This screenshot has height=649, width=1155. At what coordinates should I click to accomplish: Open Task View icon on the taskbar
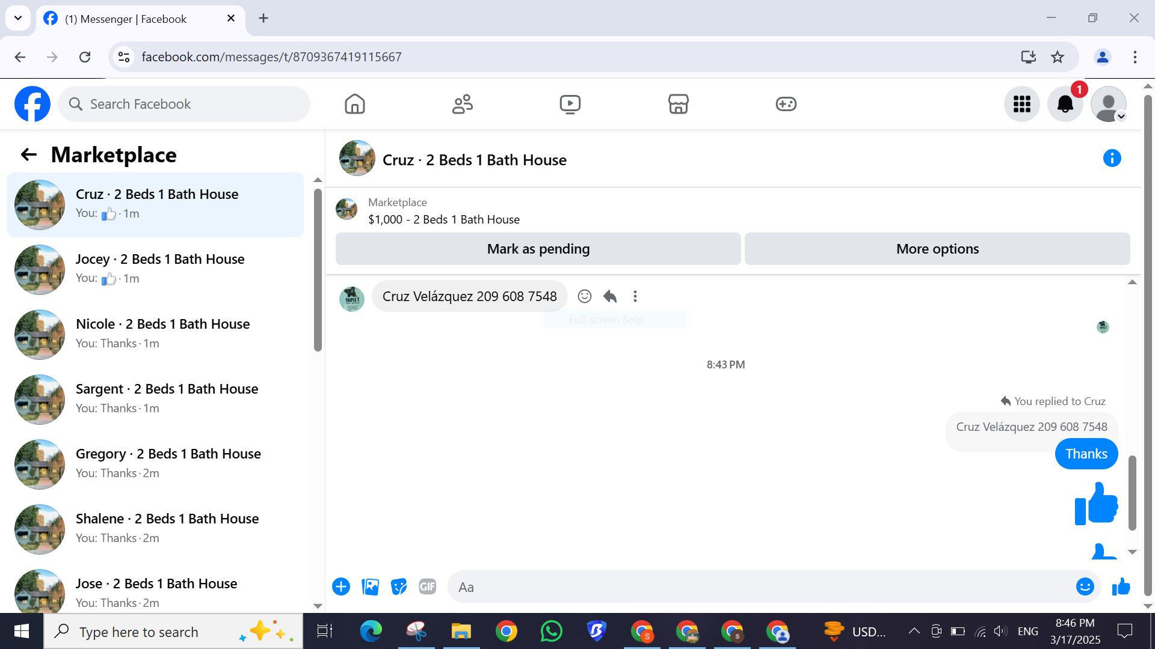click(x=325, y=631)
